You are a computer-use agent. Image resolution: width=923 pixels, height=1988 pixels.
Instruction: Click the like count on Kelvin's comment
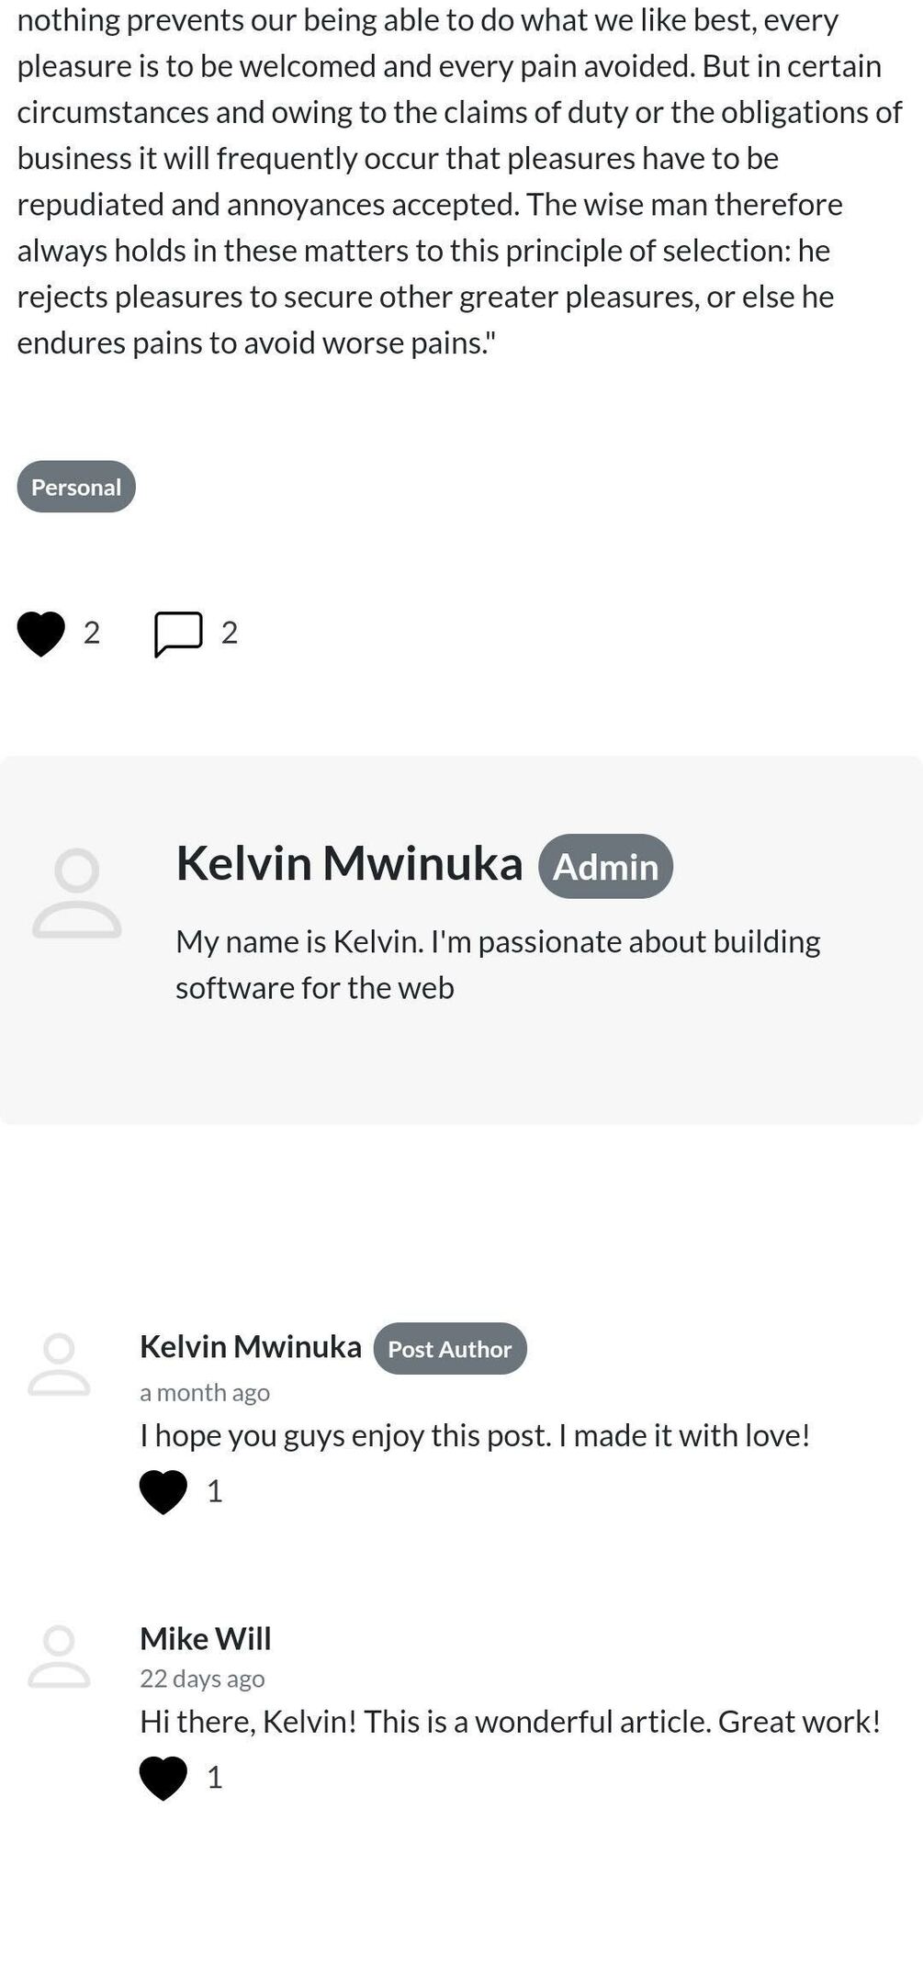[x=215, y=1491]
